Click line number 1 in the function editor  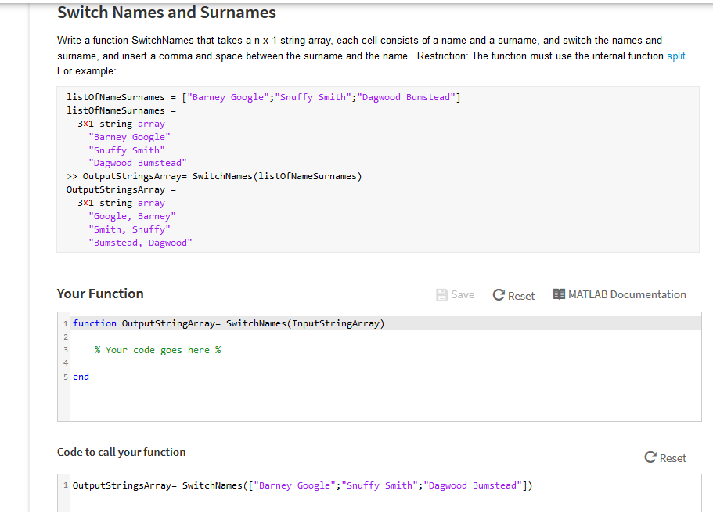tap(65, 323)
